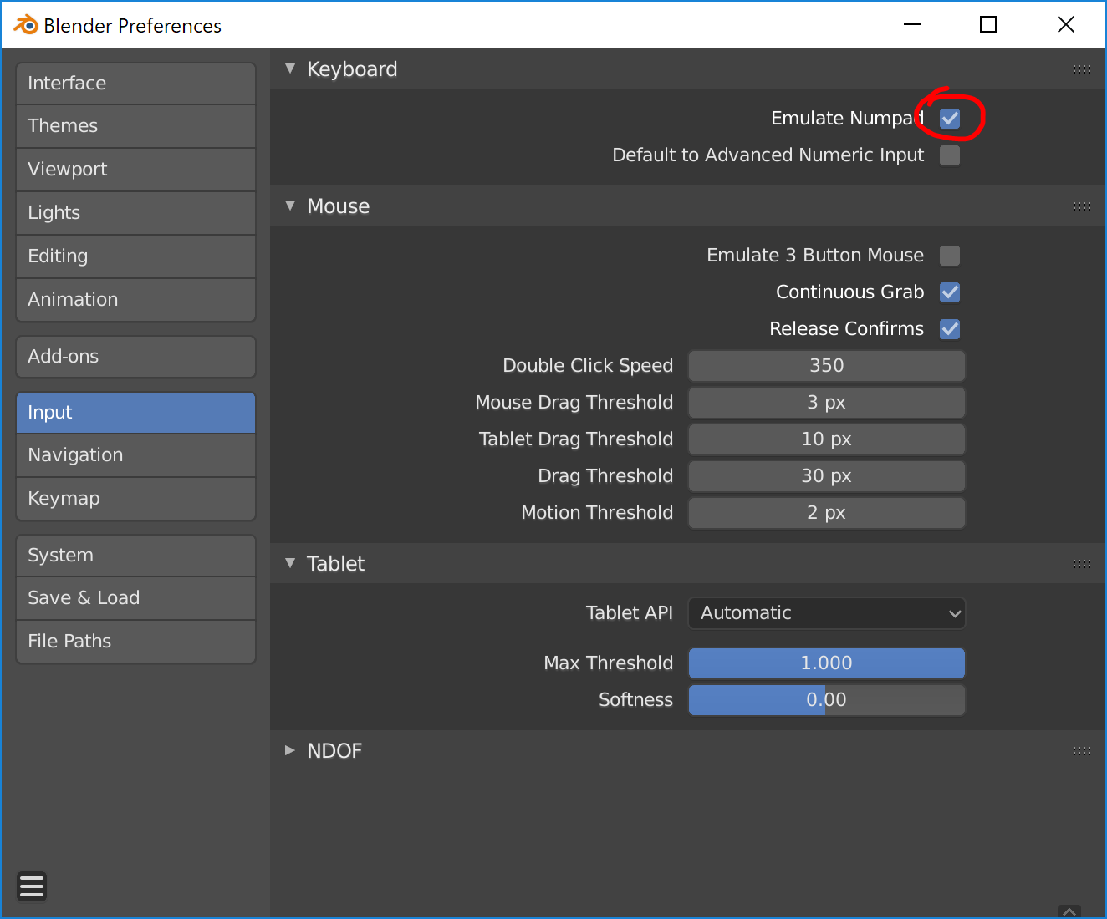This screenshot has width=1107, height=919.
Task: Close the Blender Preferences window
Action: (x=1066, y=25)
